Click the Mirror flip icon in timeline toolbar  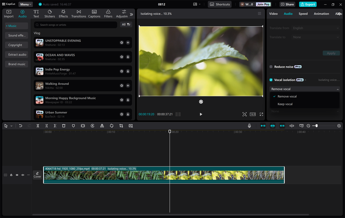point(102,126)
